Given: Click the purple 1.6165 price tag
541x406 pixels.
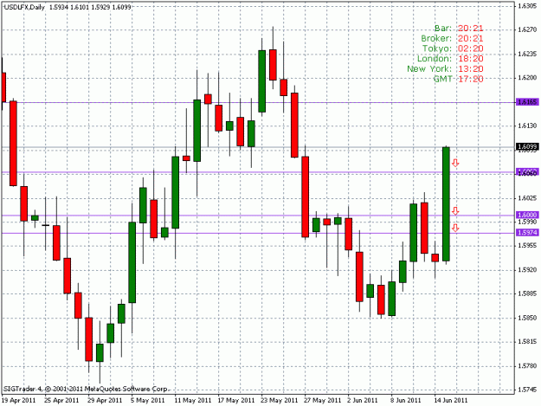Looking at the screenshot, I should point(527,102).
